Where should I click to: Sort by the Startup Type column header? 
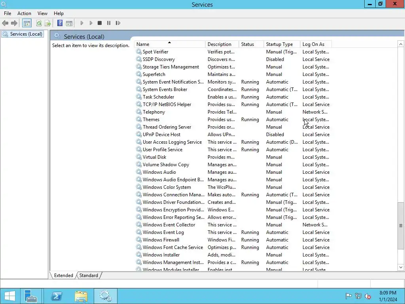[282, 44]
